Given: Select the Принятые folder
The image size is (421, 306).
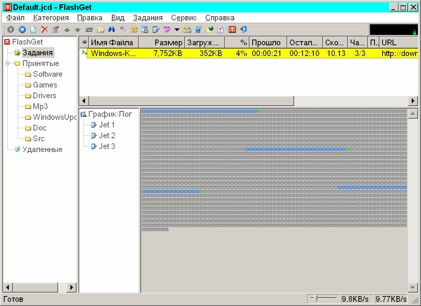Looking at the screenshot, I should coord(40,63).
